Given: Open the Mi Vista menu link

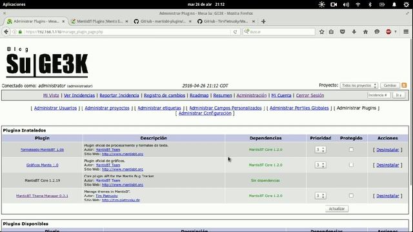Looking at the screenshot, I should pos(51,95).
